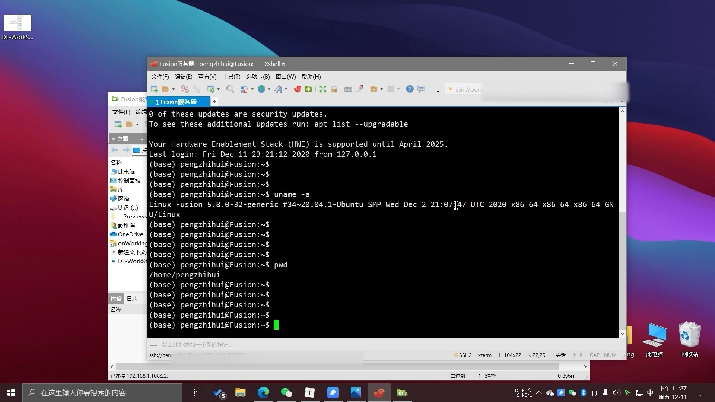715x402 pixels.
Task: Expand the globe encoding dropdown arrow
Action: pyautogui.click(x=269, y=89)
